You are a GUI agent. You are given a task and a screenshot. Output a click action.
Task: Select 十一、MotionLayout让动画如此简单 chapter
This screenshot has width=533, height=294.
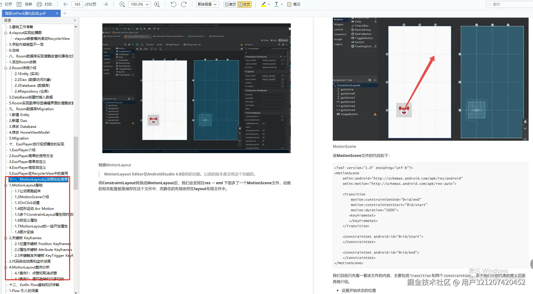pyautogui.click(x=38, y=179)
